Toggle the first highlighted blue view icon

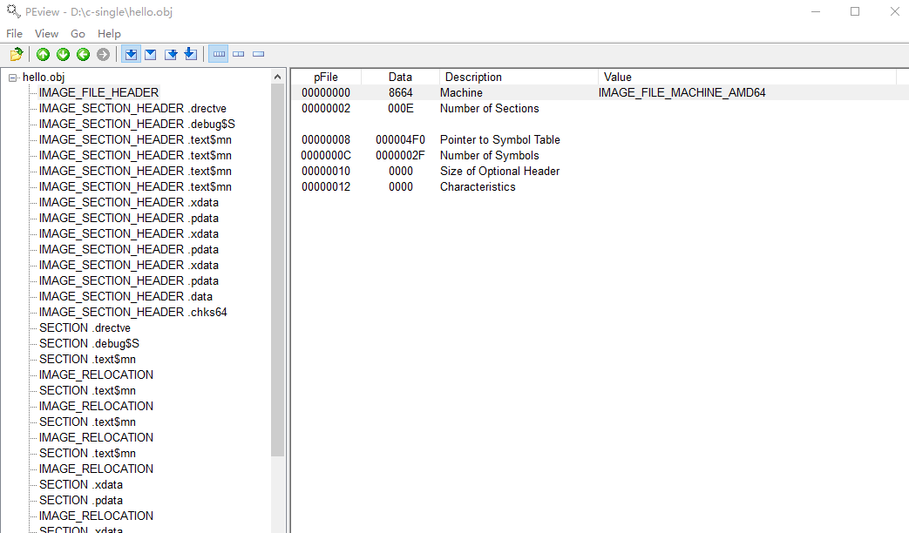pyautogui.click(x=131, y=55)
